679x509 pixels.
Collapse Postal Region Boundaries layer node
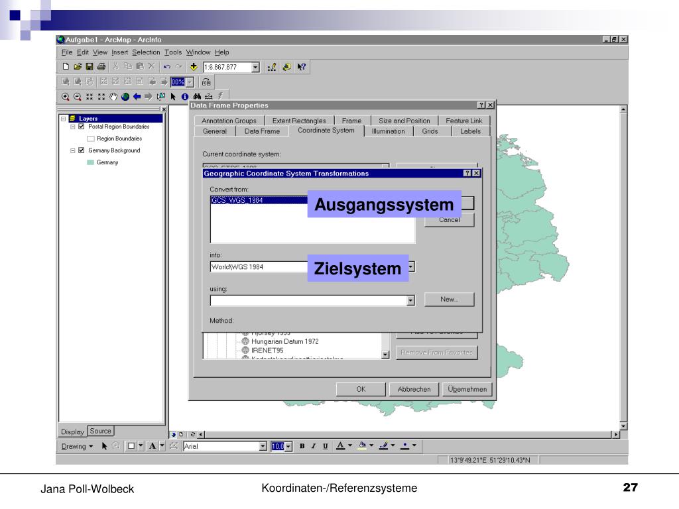click(73, 127)
